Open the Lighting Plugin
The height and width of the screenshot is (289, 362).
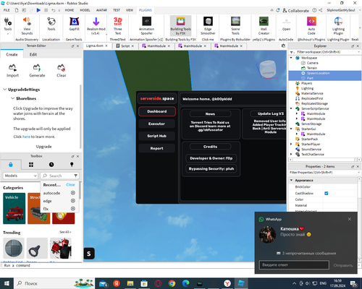(x=338, y=26)
